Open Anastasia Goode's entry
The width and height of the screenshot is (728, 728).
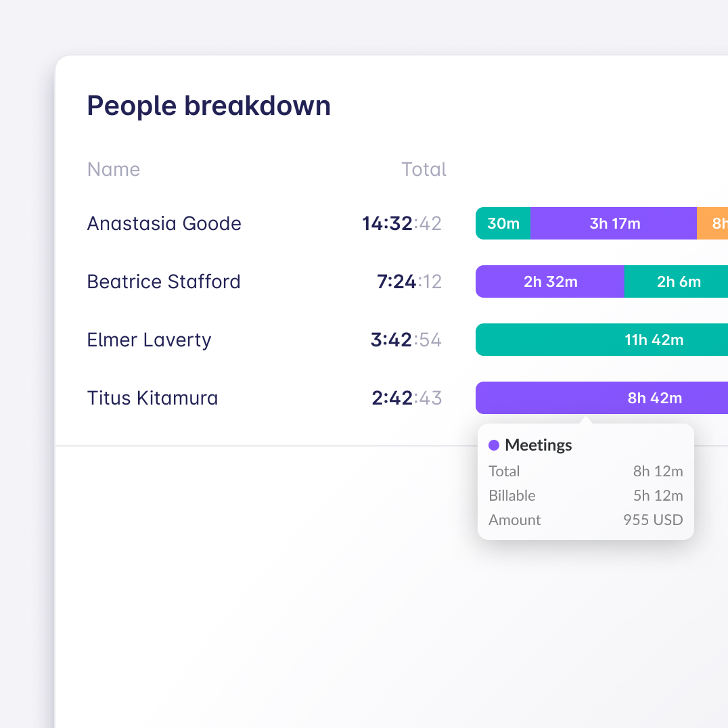[164, 223]
